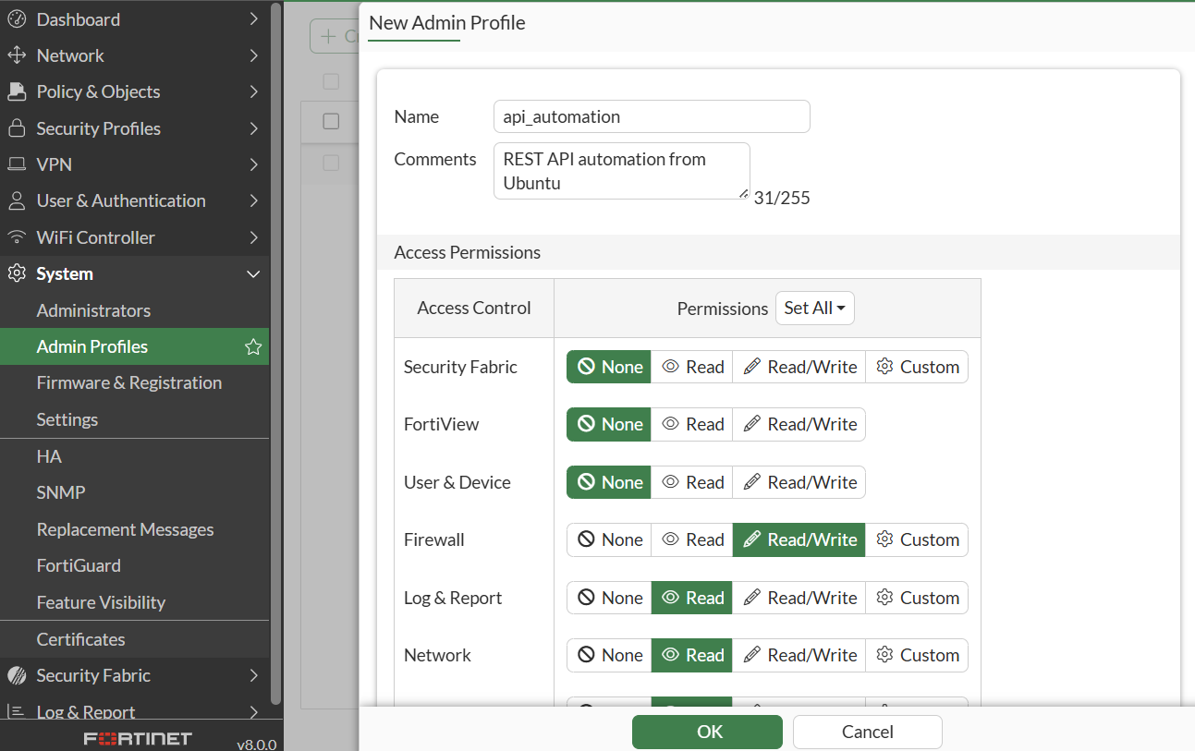Set Security Fabric permission to Read
The image size is (1195, 751).
click(x=692, y=367)
